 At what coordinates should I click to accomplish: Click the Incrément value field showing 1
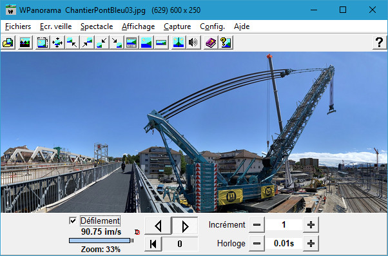(x=284, y=225)
